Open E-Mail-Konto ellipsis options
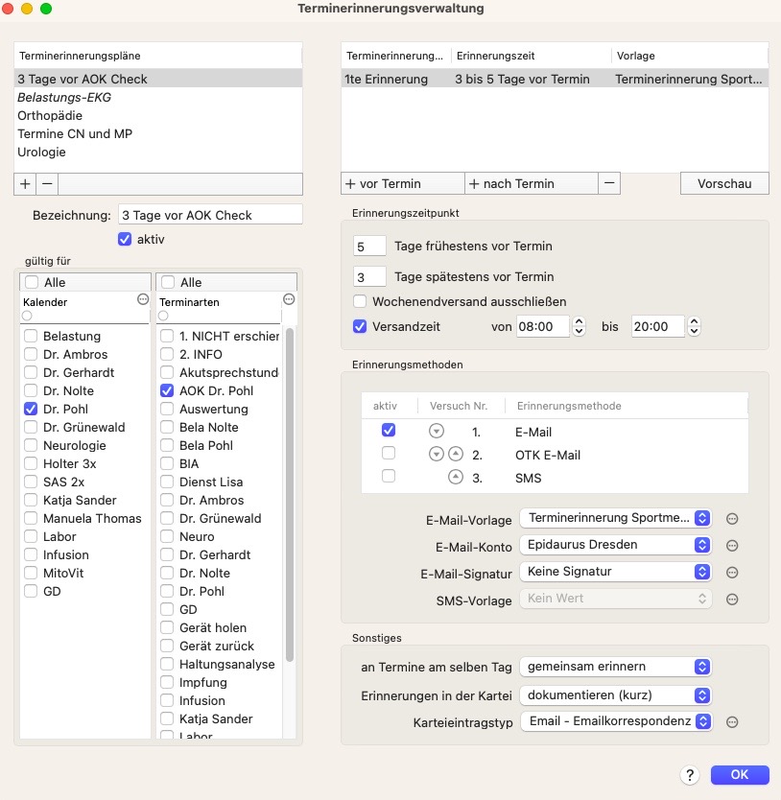The width and height of the screenshot is (781, 800). [732, 546]
